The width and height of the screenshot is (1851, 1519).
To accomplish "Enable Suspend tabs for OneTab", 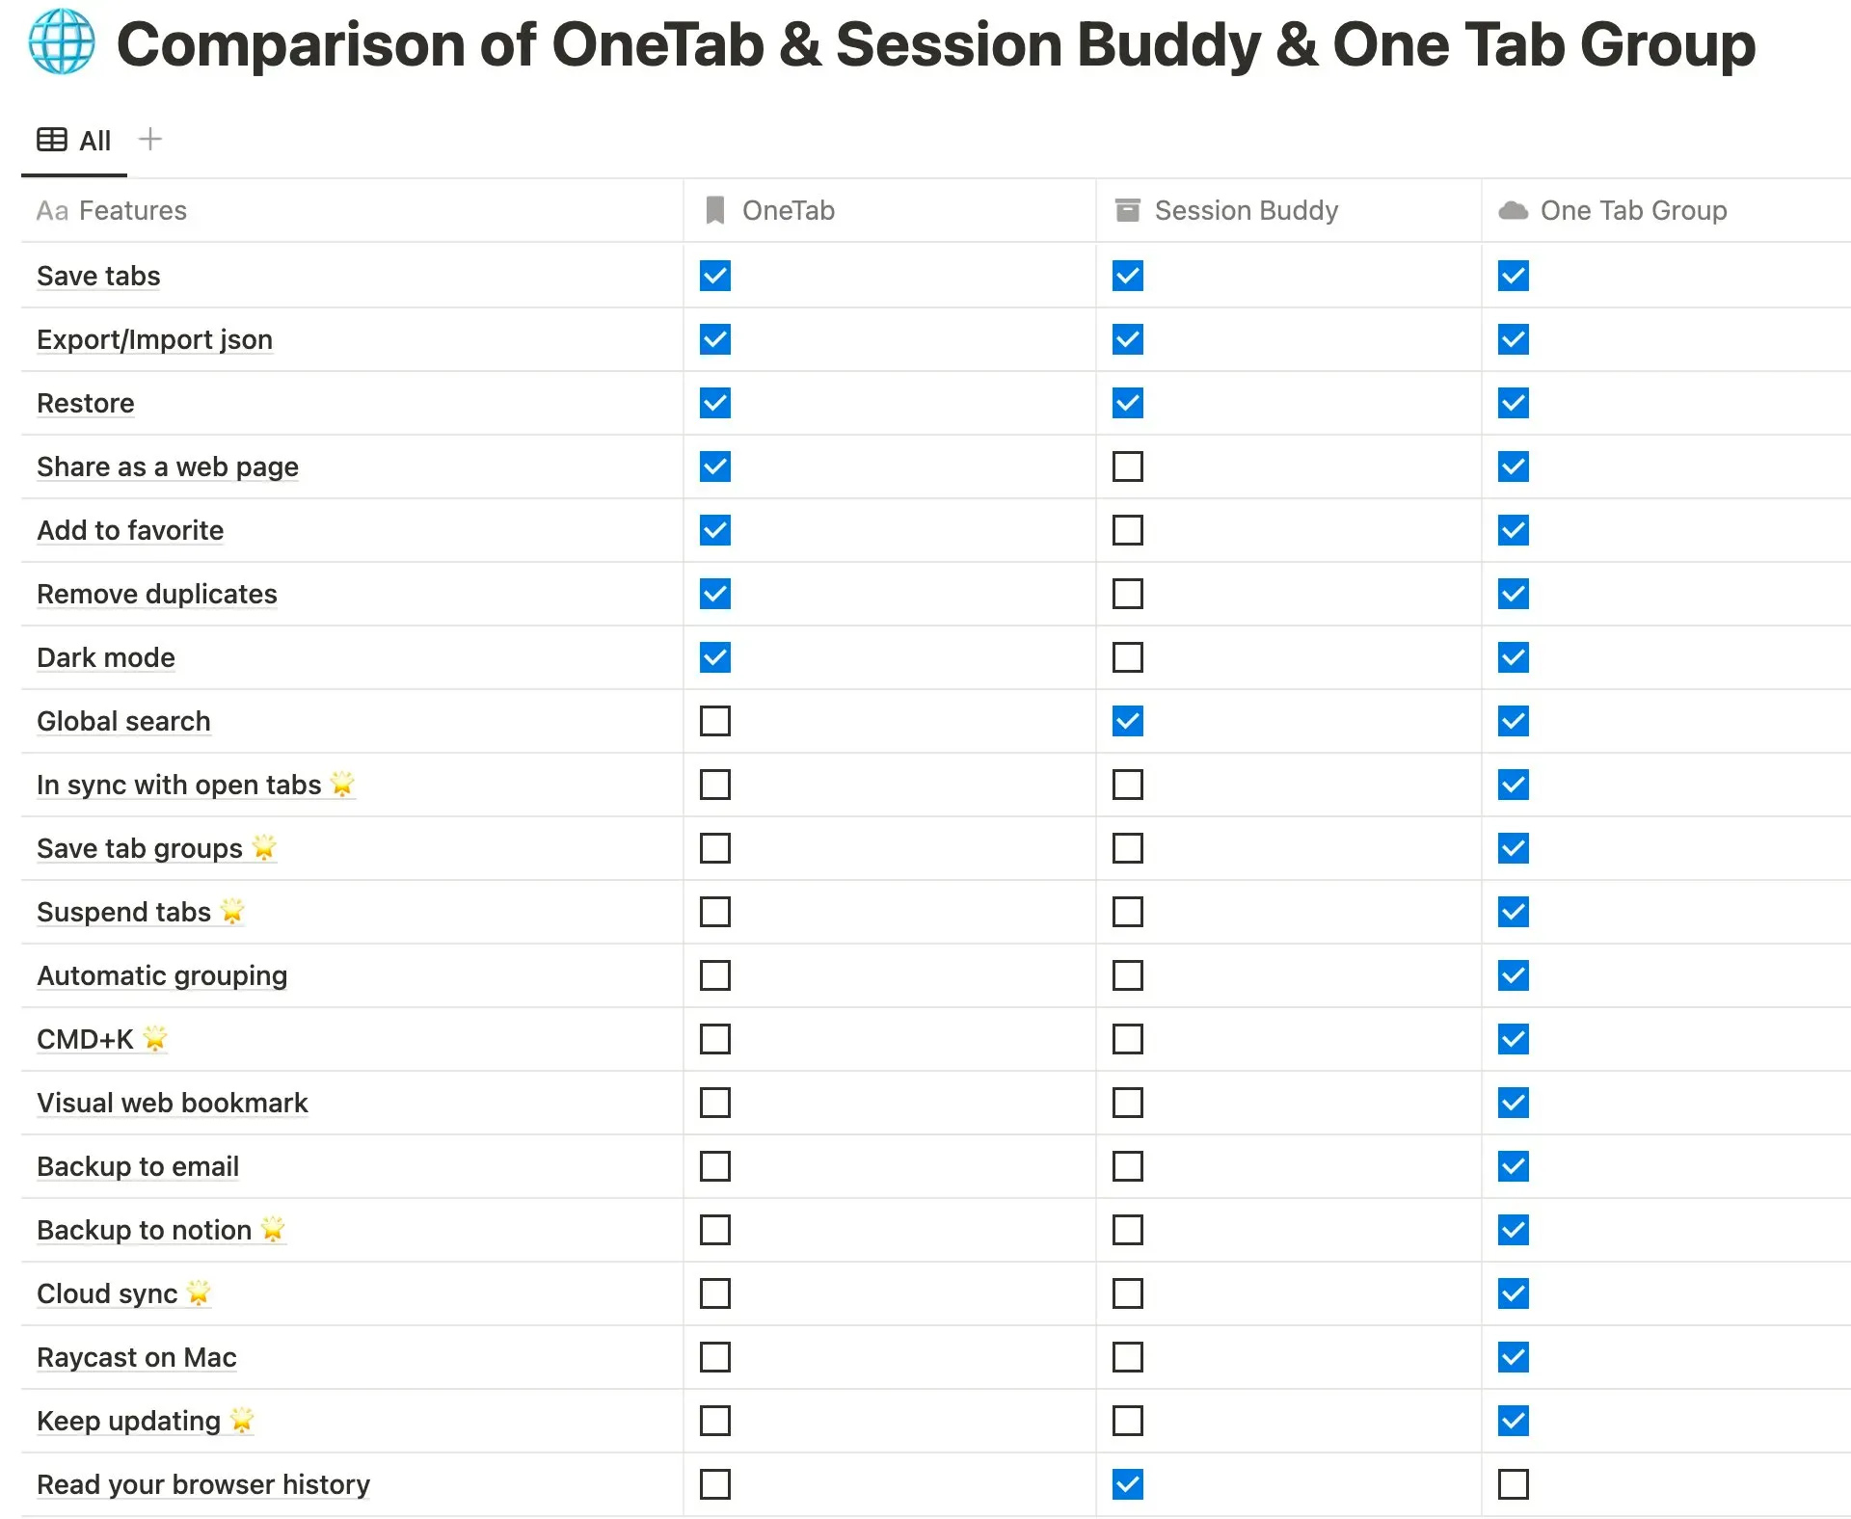I will (713, 912).
